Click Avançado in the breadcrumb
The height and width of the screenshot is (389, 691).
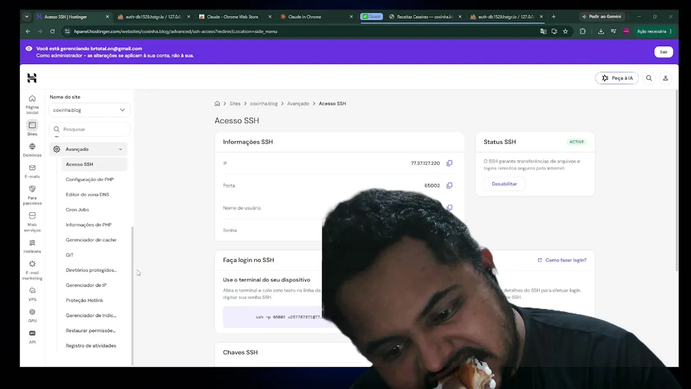tap(298, 103)
